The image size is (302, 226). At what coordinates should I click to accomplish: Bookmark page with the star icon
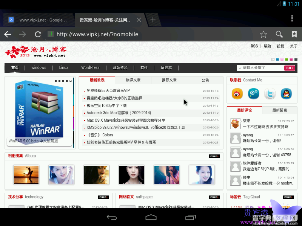263,34
